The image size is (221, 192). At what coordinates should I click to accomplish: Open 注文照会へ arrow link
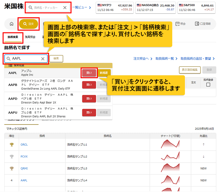coord(143,59)
